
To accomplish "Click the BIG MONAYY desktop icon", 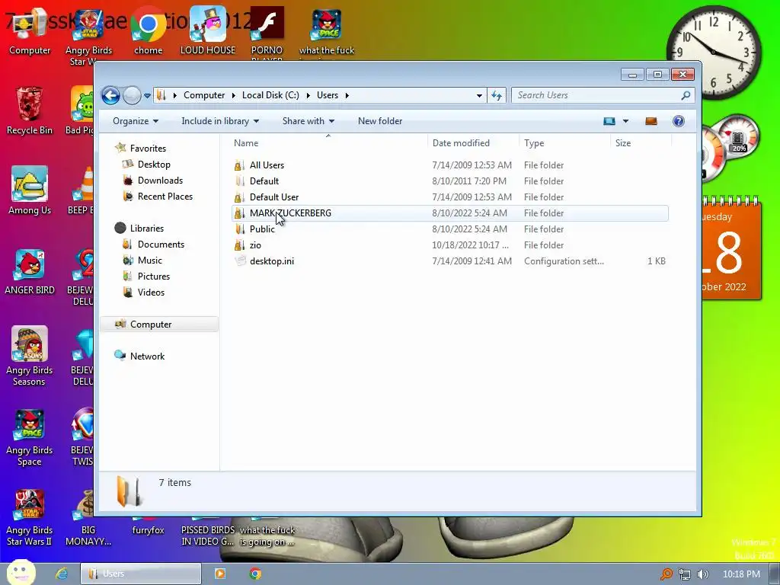I will [88, 518].
